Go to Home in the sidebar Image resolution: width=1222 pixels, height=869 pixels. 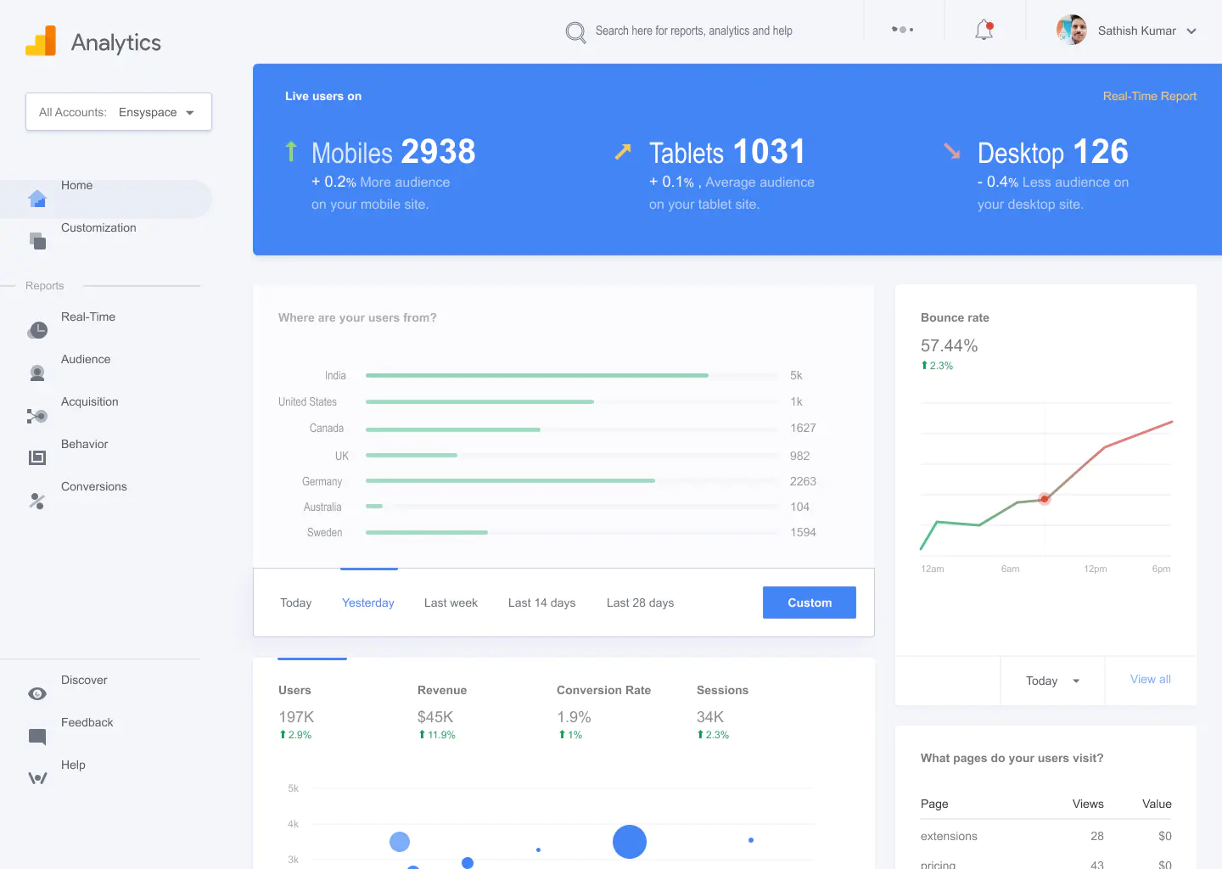tap(76, 185)
